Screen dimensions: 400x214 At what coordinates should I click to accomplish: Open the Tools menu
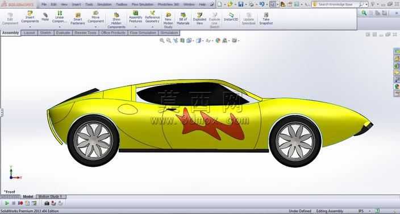click(x=89, y=5)
